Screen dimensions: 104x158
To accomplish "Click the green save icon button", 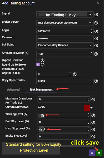I will pos(99,153).
